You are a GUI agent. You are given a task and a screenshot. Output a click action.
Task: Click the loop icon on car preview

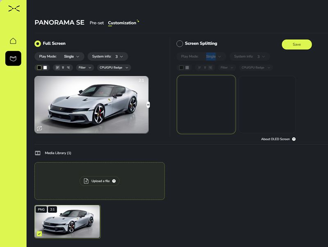tap(39, 128)
